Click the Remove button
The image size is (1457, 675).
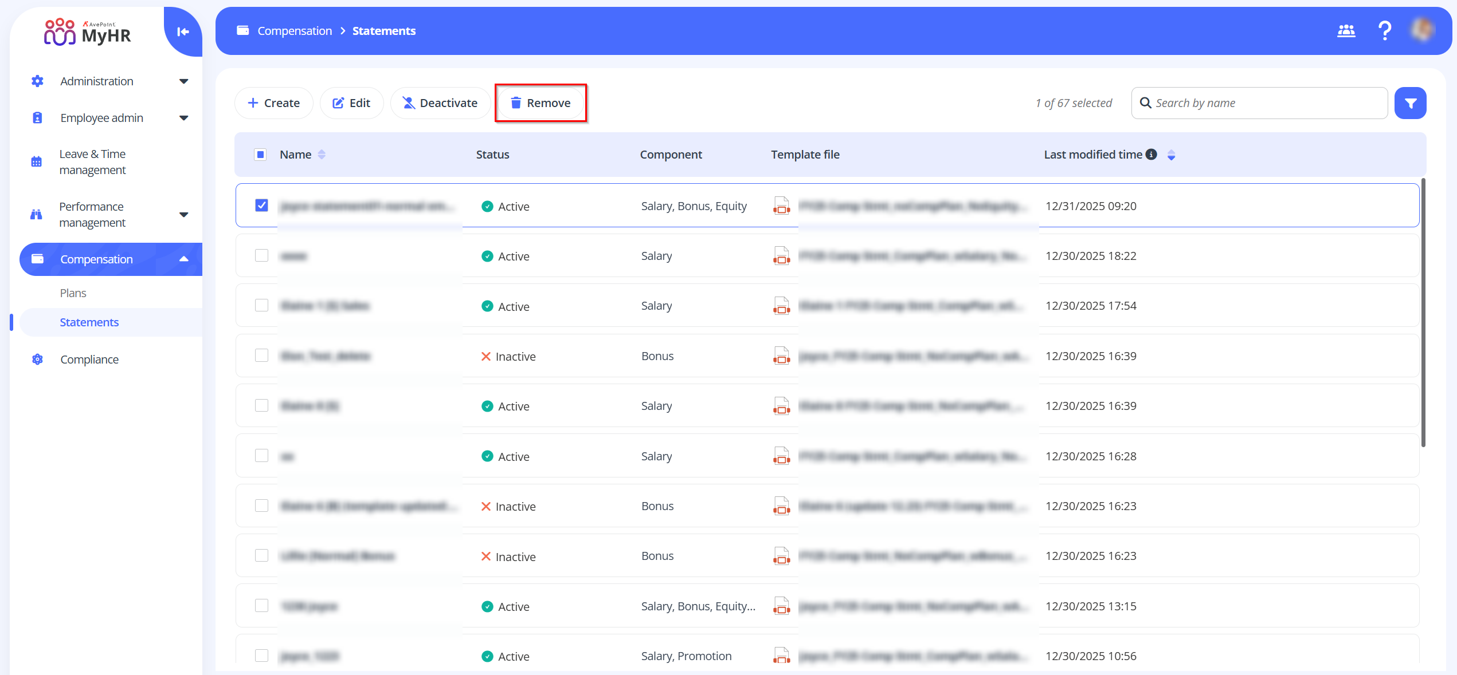click(x=540, y=103)
